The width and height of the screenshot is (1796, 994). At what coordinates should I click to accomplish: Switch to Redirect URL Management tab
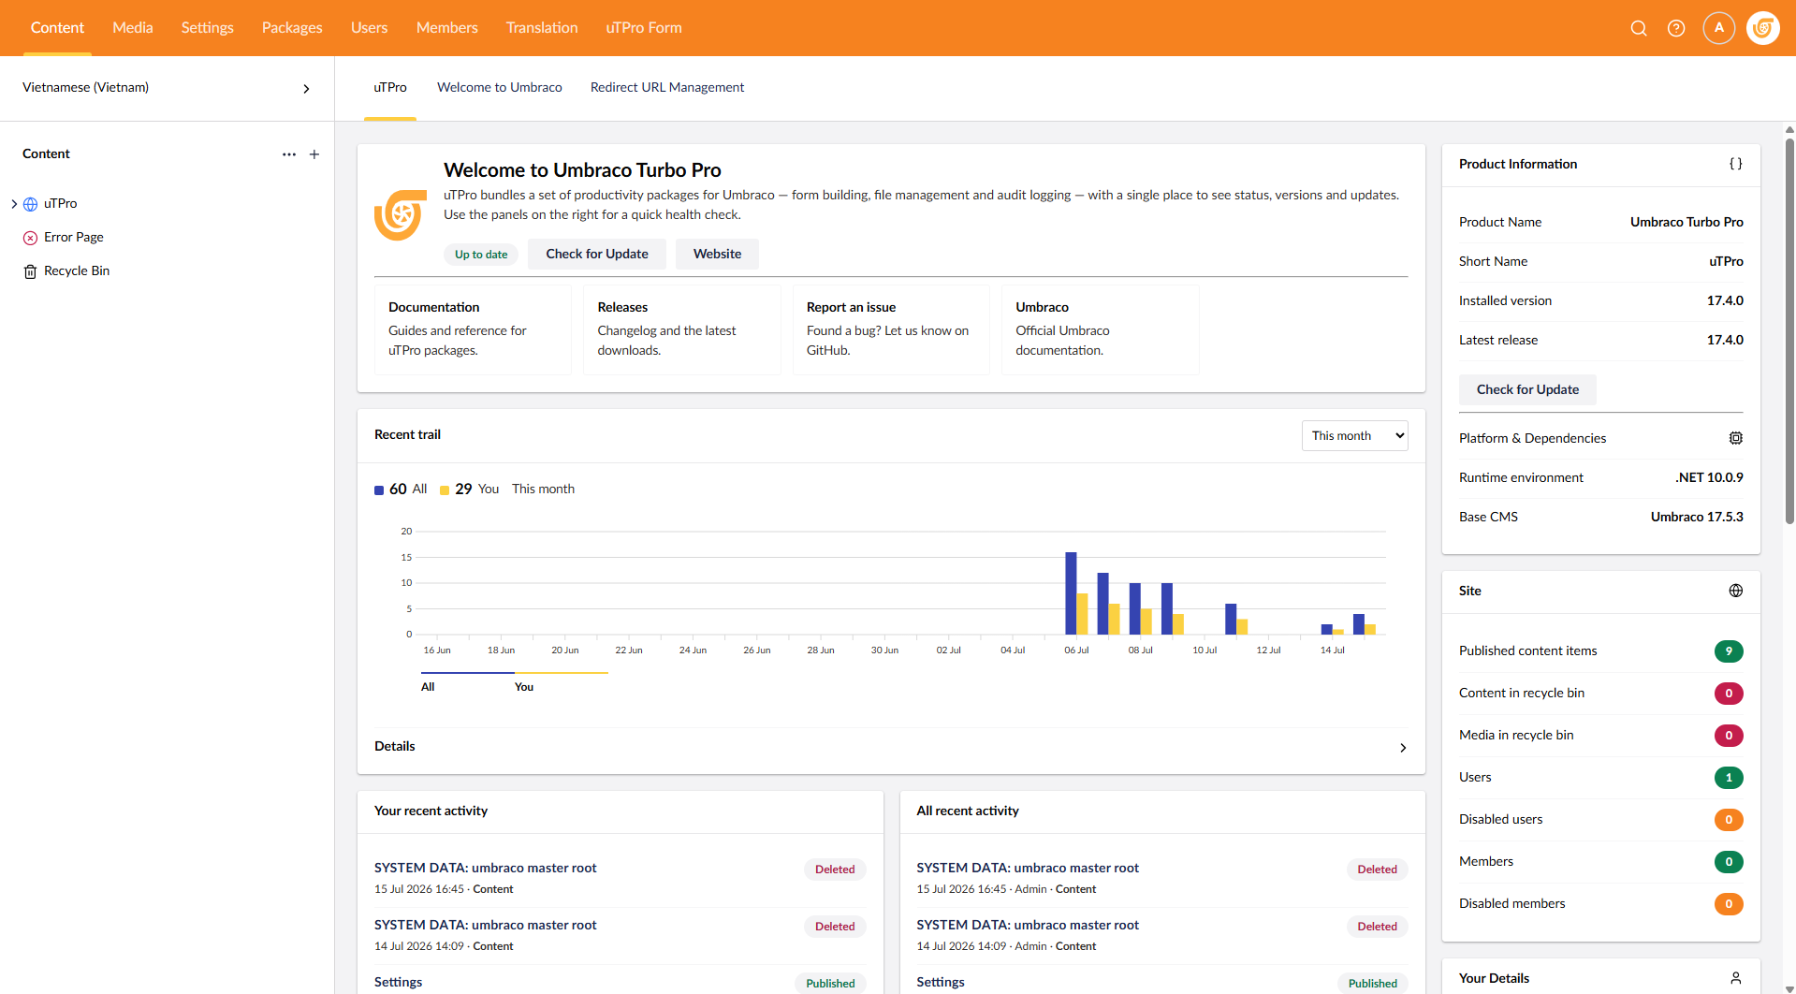tap(667, 88)
